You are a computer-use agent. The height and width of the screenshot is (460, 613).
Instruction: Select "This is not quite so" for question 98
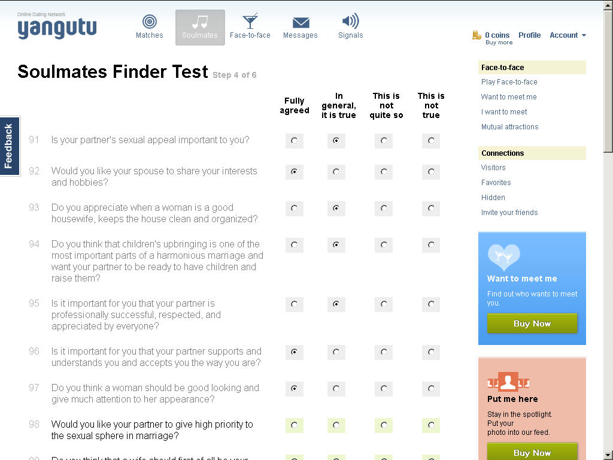point(384,425)
